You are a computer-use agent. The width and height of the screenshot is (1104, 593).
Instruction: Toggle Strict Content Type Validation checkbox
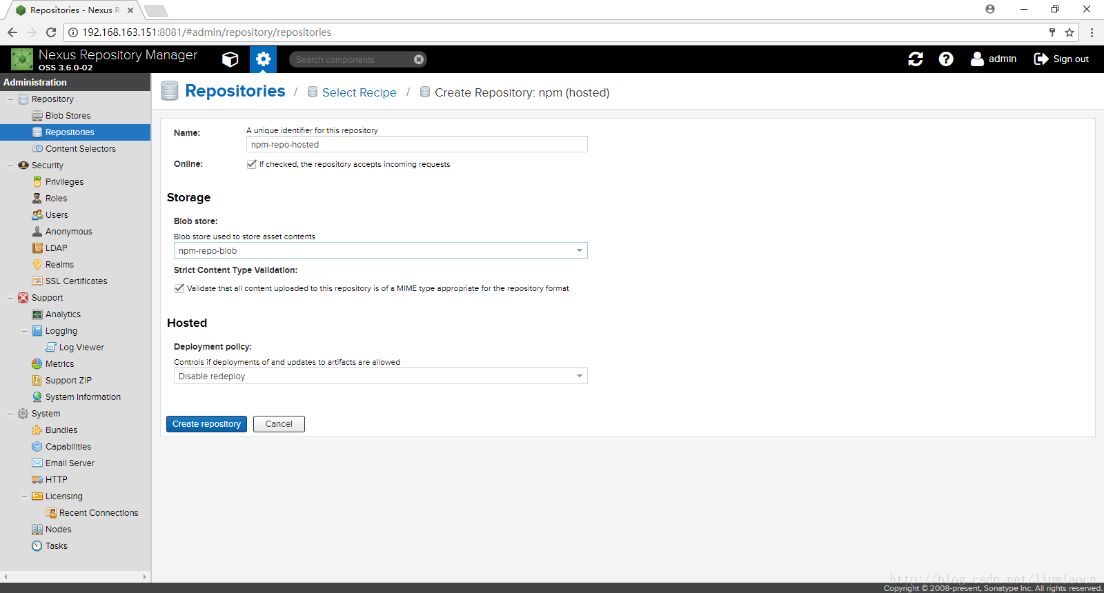coord(179,288)
